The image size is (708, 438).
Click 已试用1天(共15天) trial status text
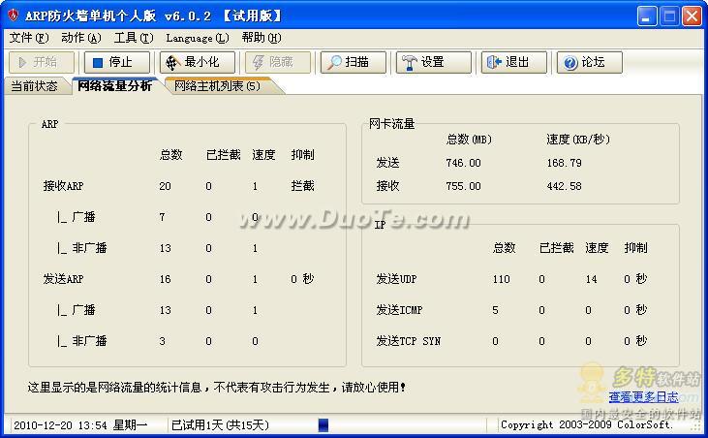pos(221,424)
